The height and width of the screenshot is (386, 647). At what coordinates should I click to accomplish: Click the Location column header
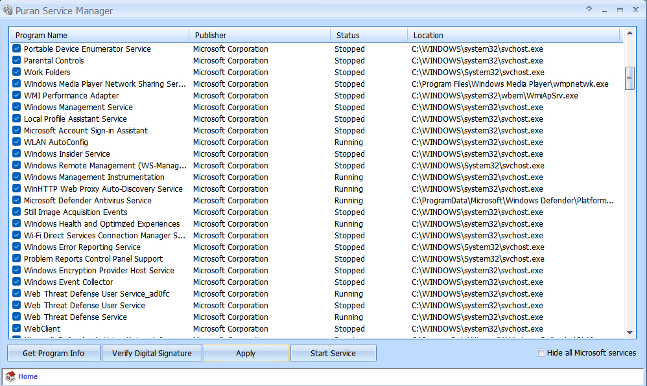point(512,35)
